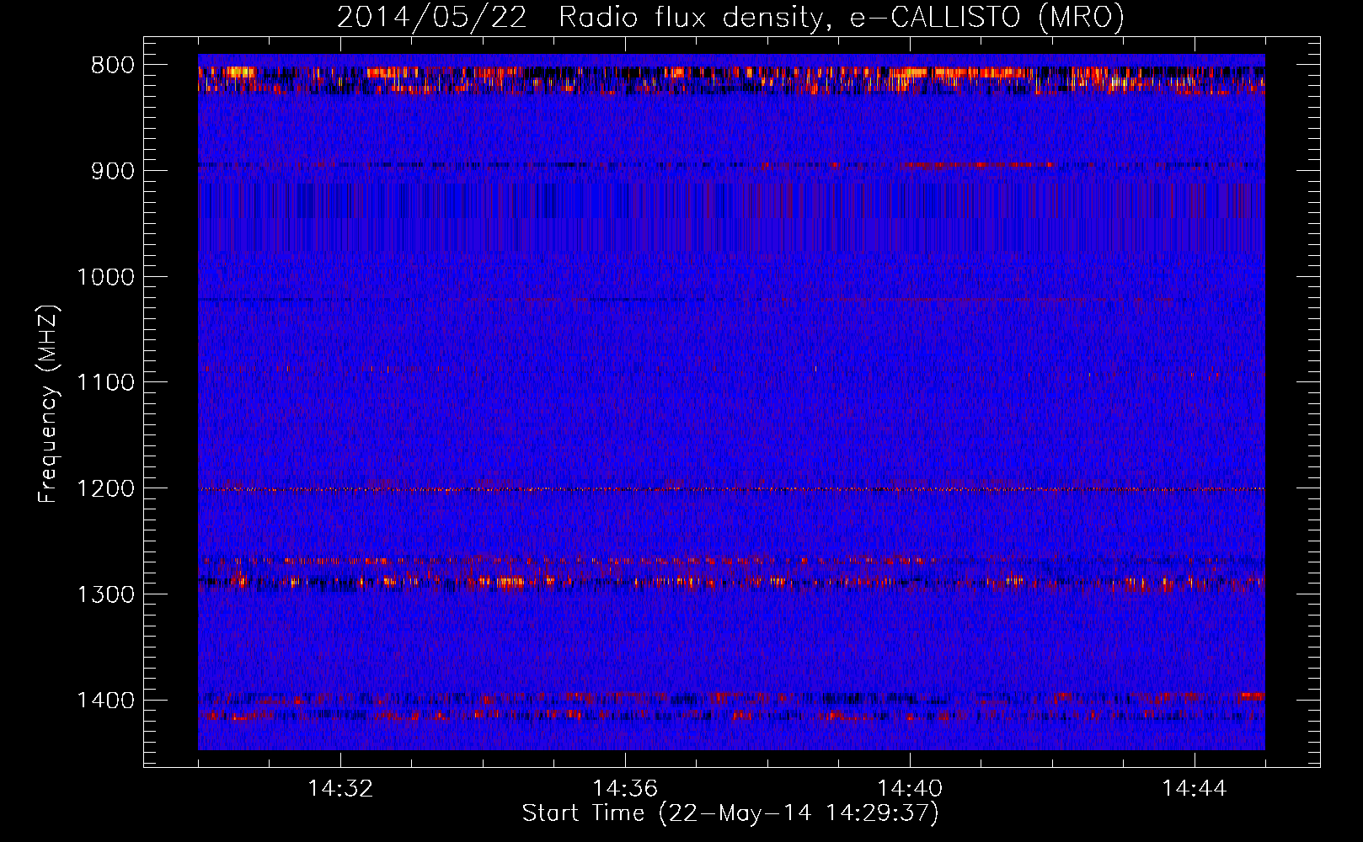Click the 900 frequency tick label
The image size is (1363, 842).
[x=113, y=171]
